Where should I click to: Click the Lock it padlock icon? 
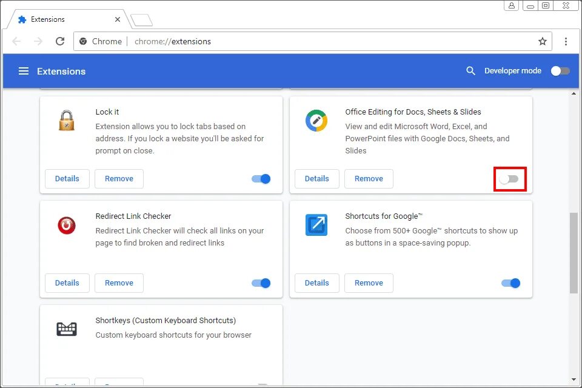coord(67,121)
